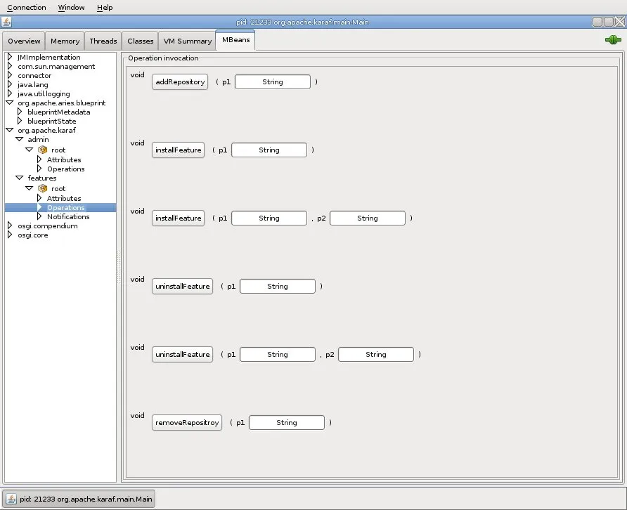Screen dimensions: 627x510
Task: Click the p2 field of two-parameter installFeature
Action: 367,218
